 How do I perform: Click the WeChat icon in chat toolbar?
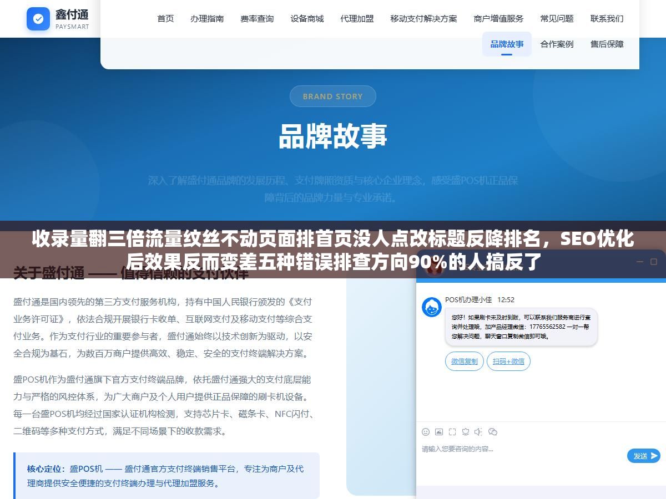493,432
